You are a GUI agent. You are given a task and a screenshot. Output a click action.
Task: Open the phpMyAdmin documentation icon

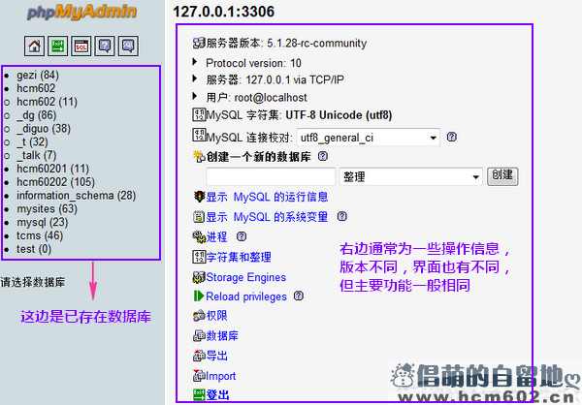(x=105, y=46)
